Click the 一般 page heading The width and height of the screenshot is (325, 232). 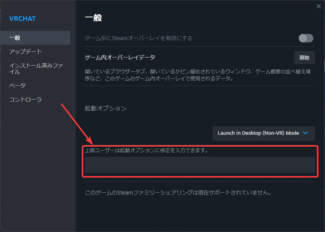coord(93,18)
